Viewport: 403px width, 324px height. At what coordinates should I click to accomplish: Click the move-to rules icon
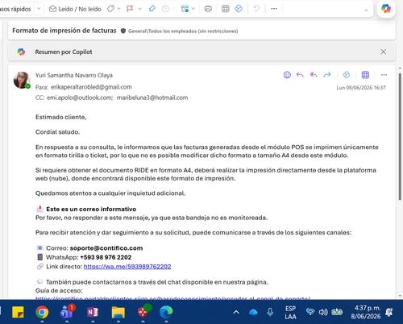[x=185, y=9]
